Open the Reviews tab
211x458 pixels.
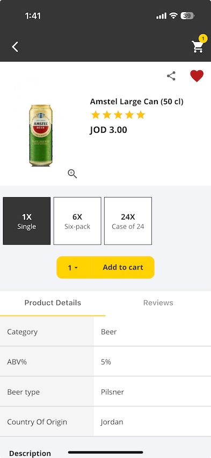click(x=158, y=303)
